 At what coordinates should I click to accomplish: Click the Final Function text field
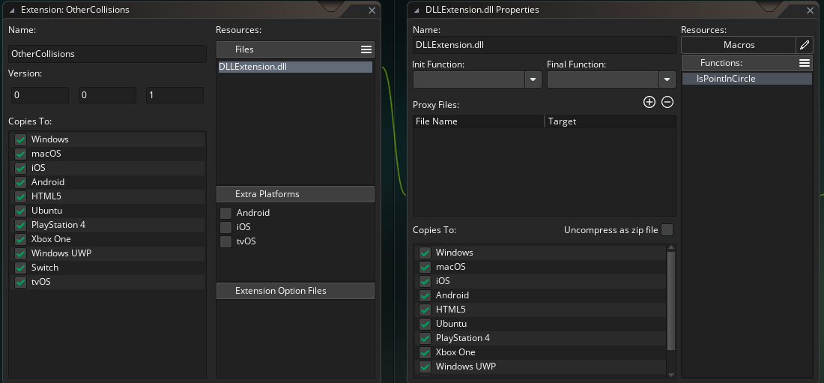click(603, 79)
